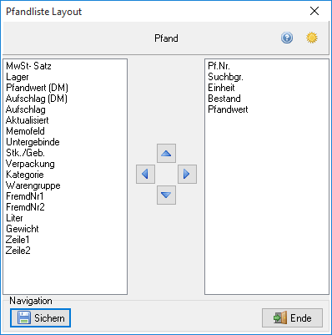Select Pf.Nr. in the right list
This screenshot has height=335, width=332.
point(219,66)
